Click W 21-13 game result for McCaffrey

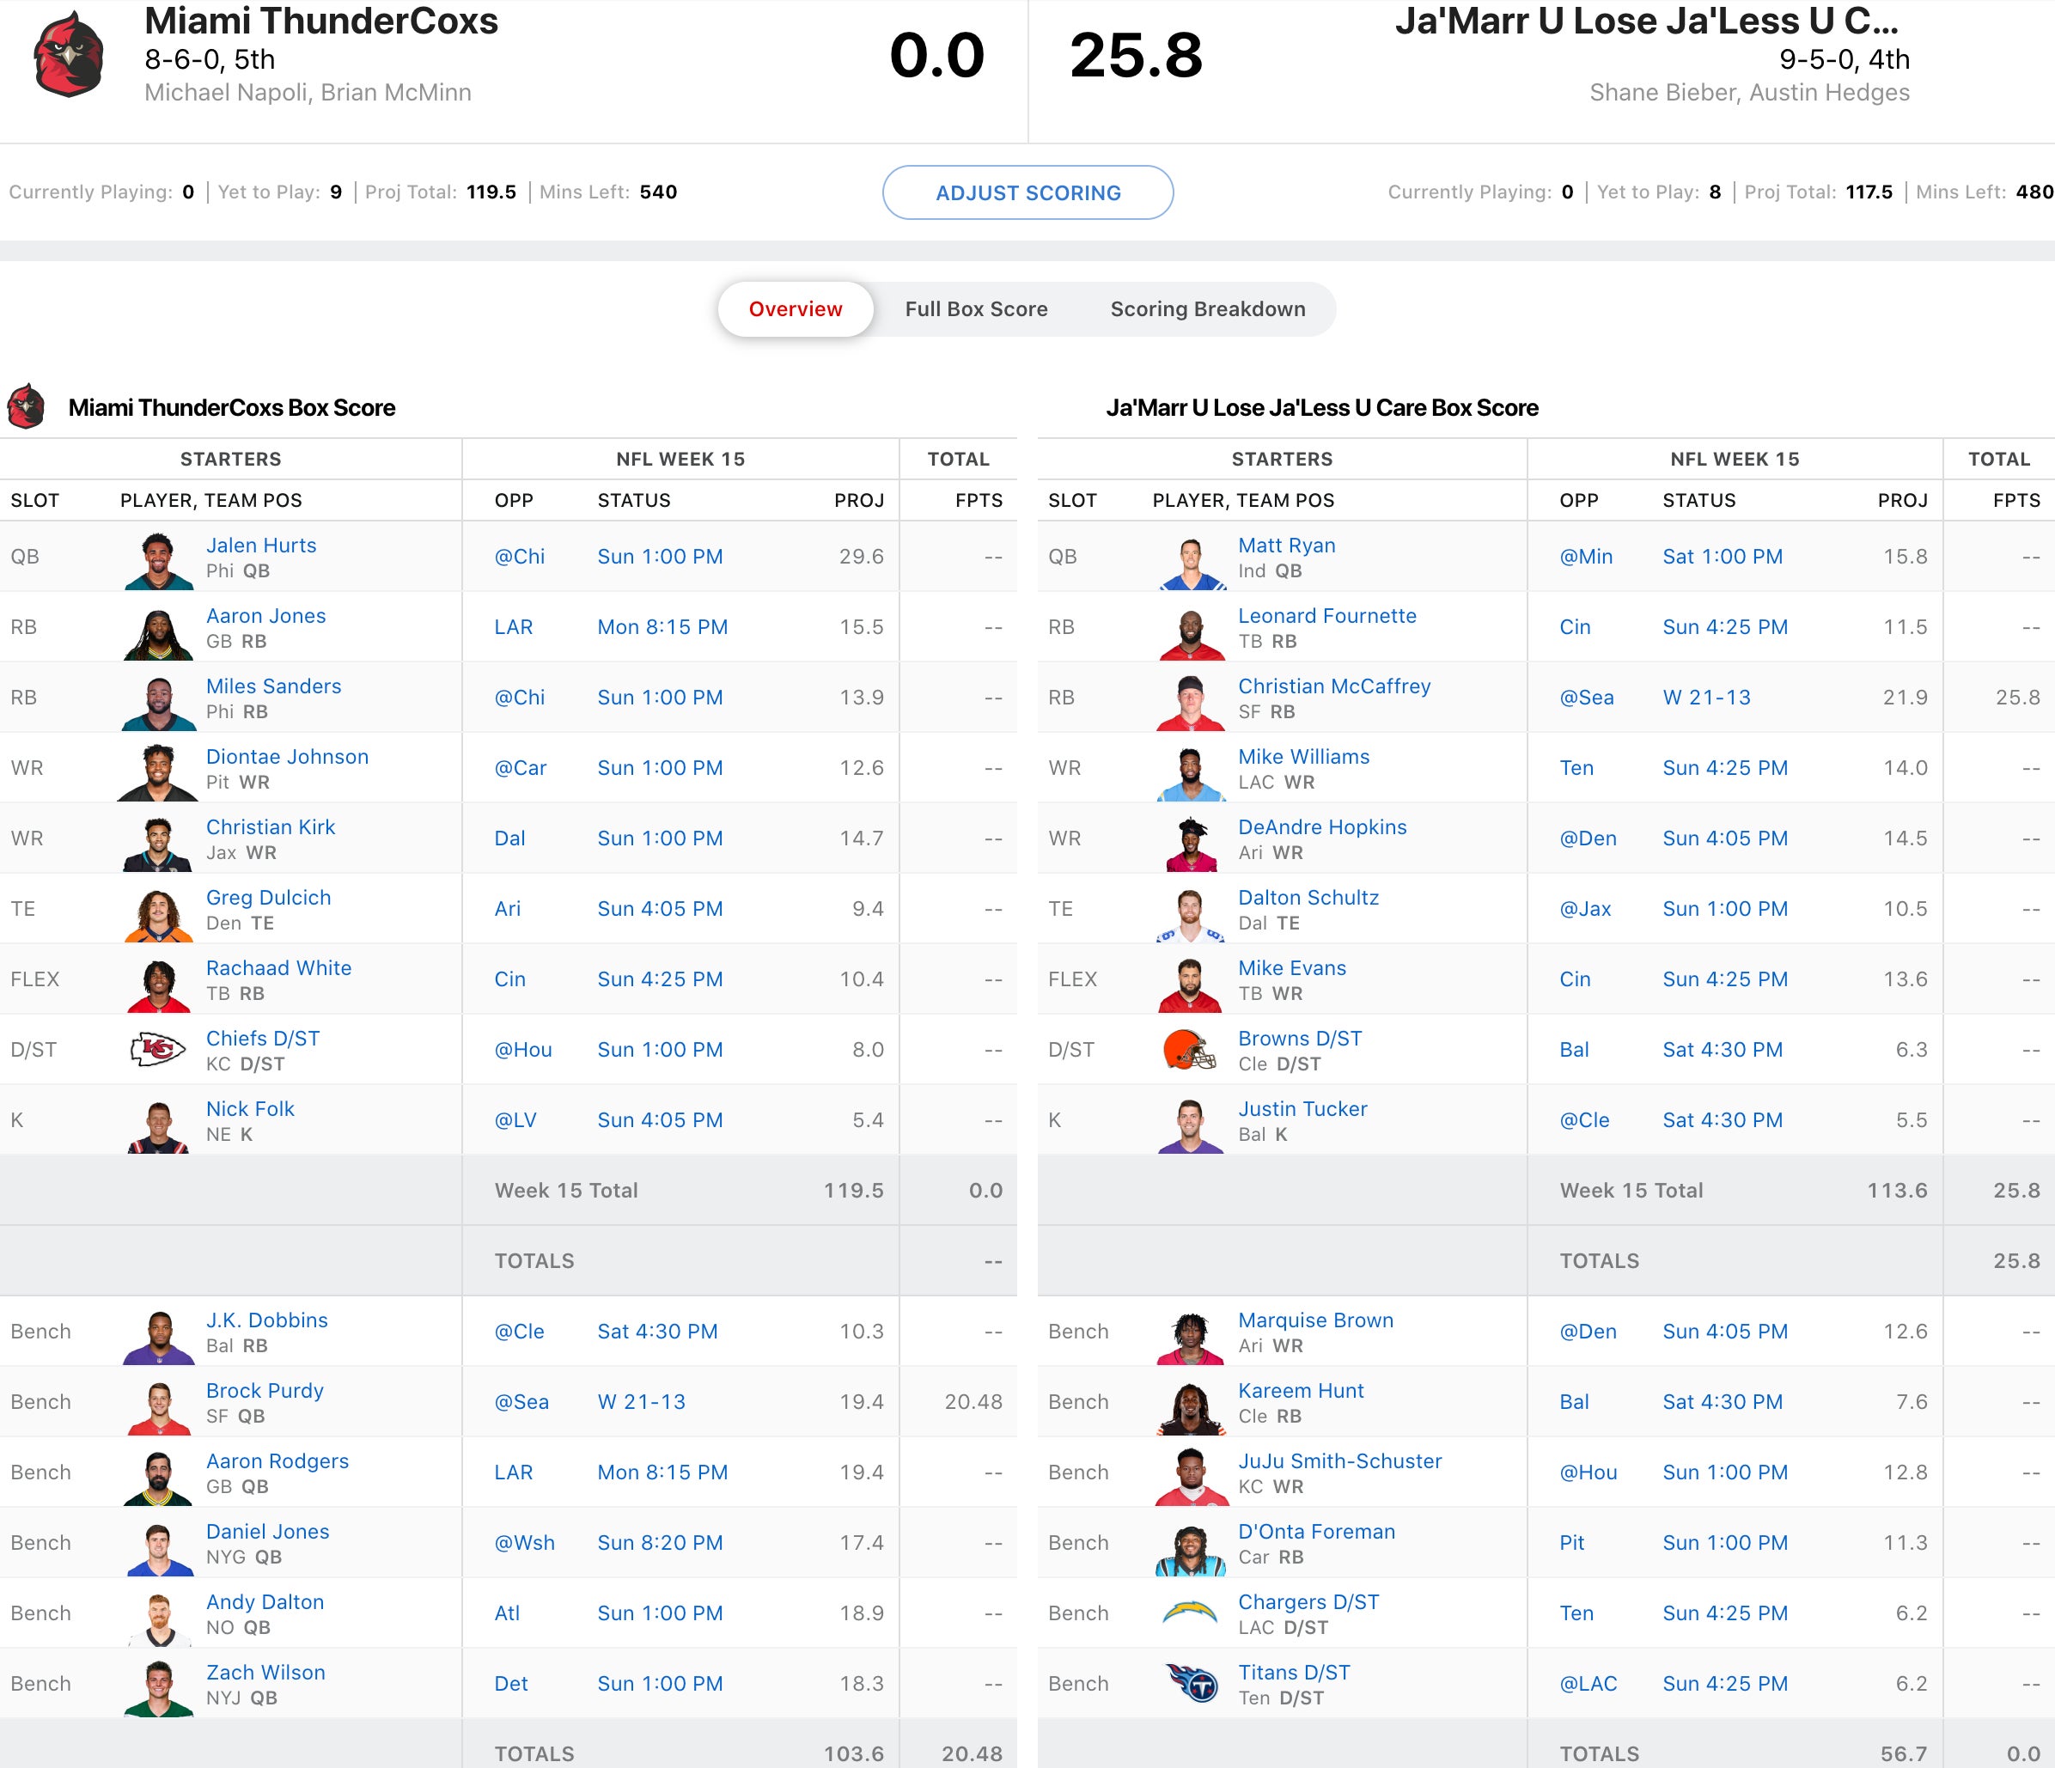1706,697
